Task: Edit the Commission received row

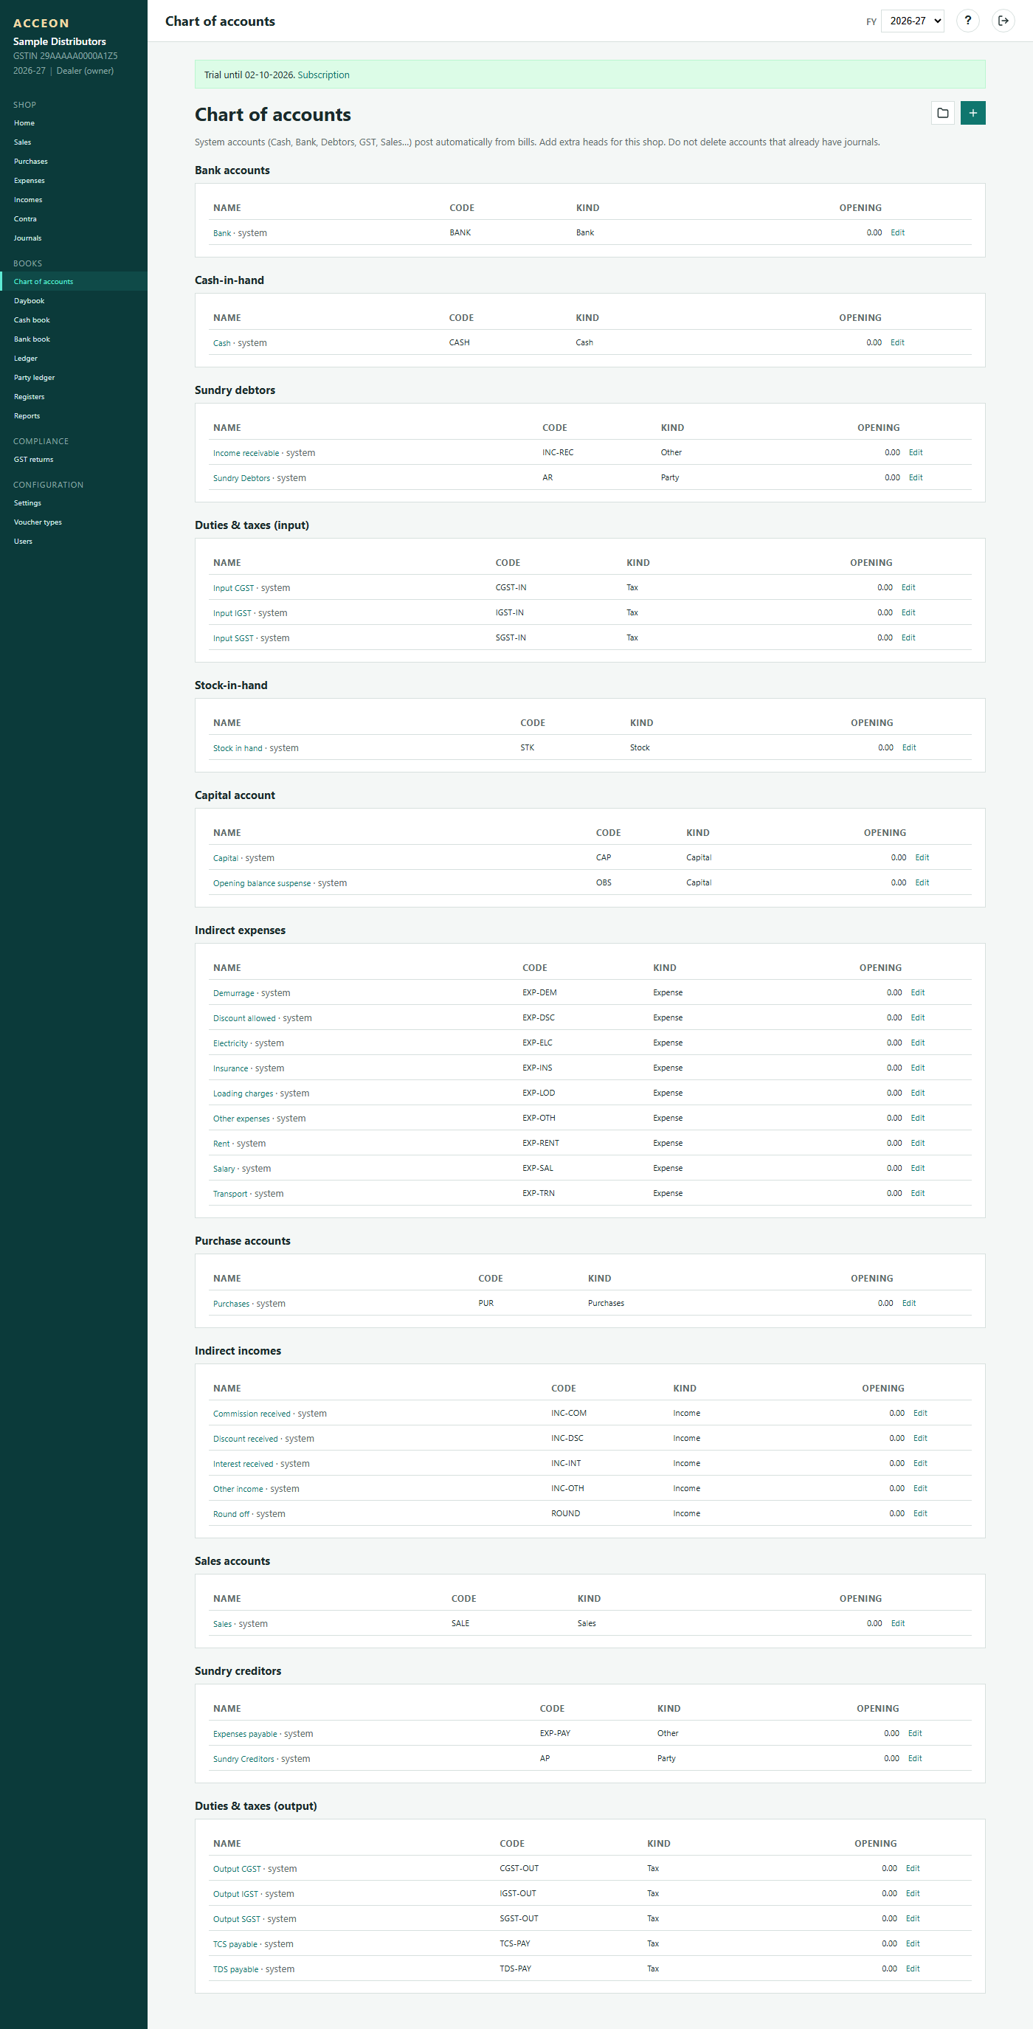Action: coord(920,1413)
